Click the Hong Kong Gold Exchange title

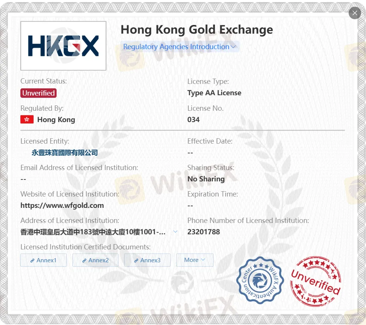tap(197, 30)
